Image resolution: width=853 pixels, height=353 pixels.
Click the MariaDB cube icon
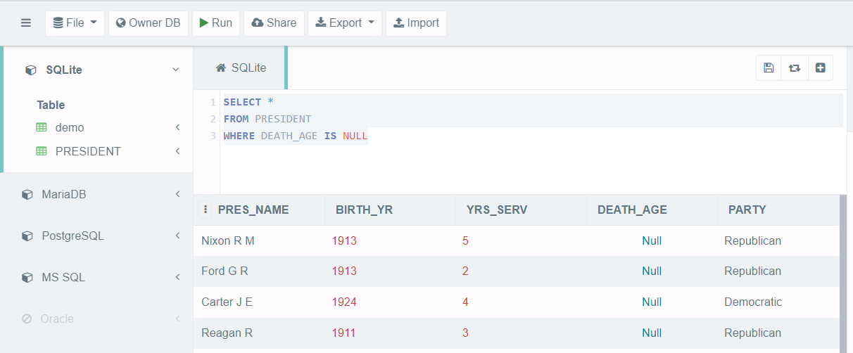tap(27, 194)
